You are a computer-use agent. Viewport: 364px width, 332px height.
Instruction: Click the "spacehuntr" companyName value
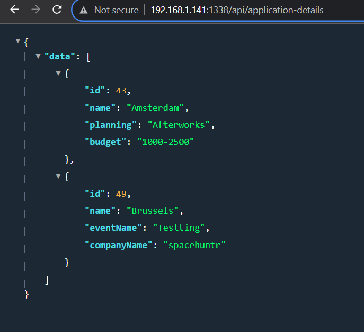click(194, 244)
